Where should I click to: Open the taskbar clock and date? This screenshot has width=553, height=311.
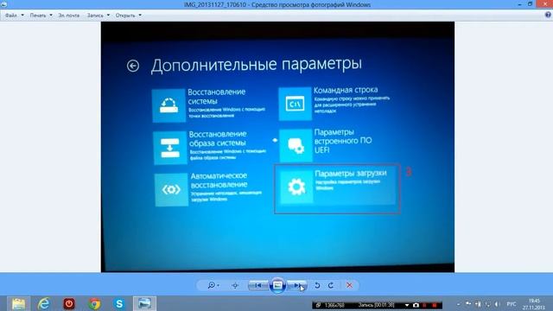[x=534, y=304]
